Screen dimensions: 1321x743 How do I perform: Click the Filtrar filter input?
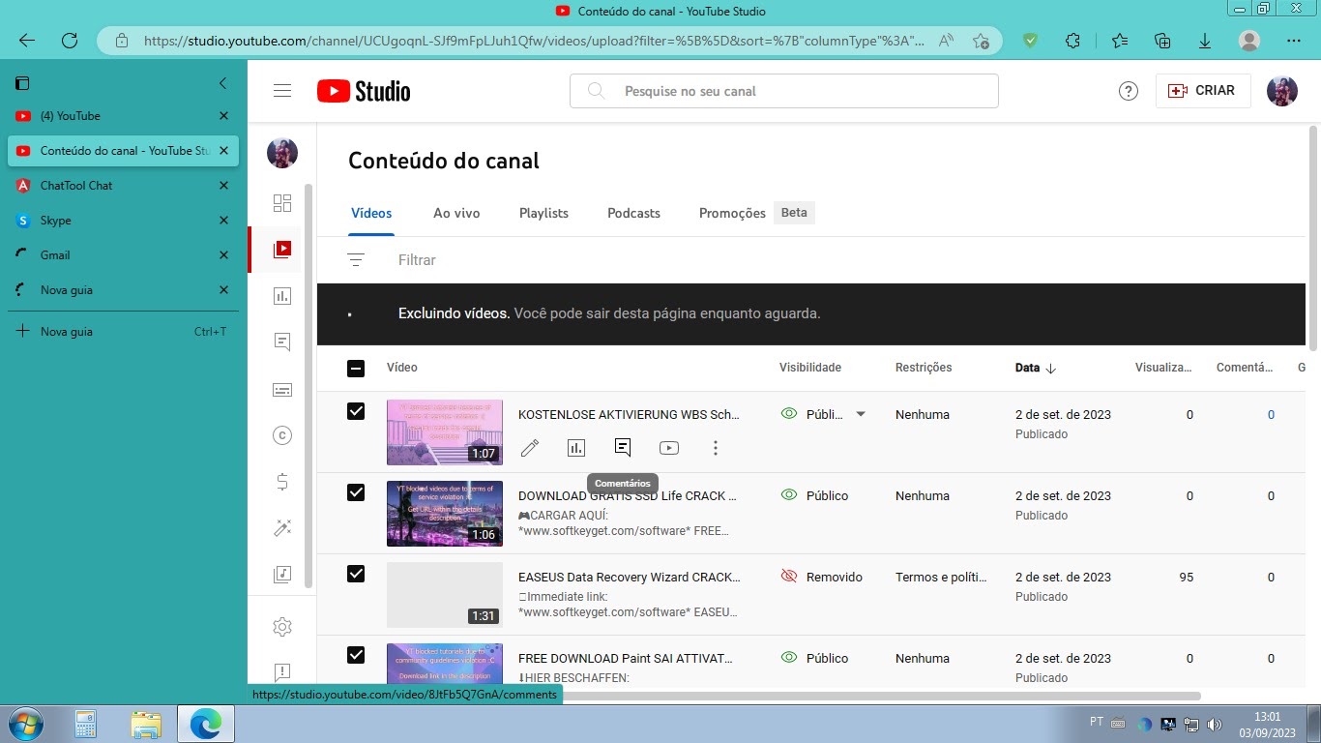coord(417,260)
